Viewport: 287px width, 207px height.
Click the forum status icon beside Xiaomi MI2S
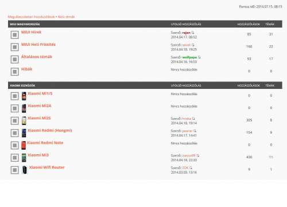pos(15,120)
